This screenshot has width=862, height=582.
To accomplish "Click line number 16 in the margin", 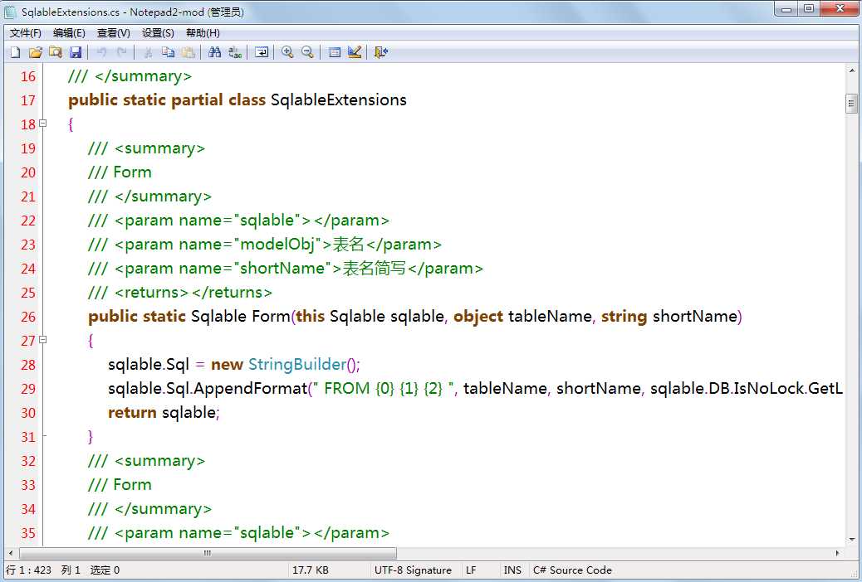I will point(28,76).
